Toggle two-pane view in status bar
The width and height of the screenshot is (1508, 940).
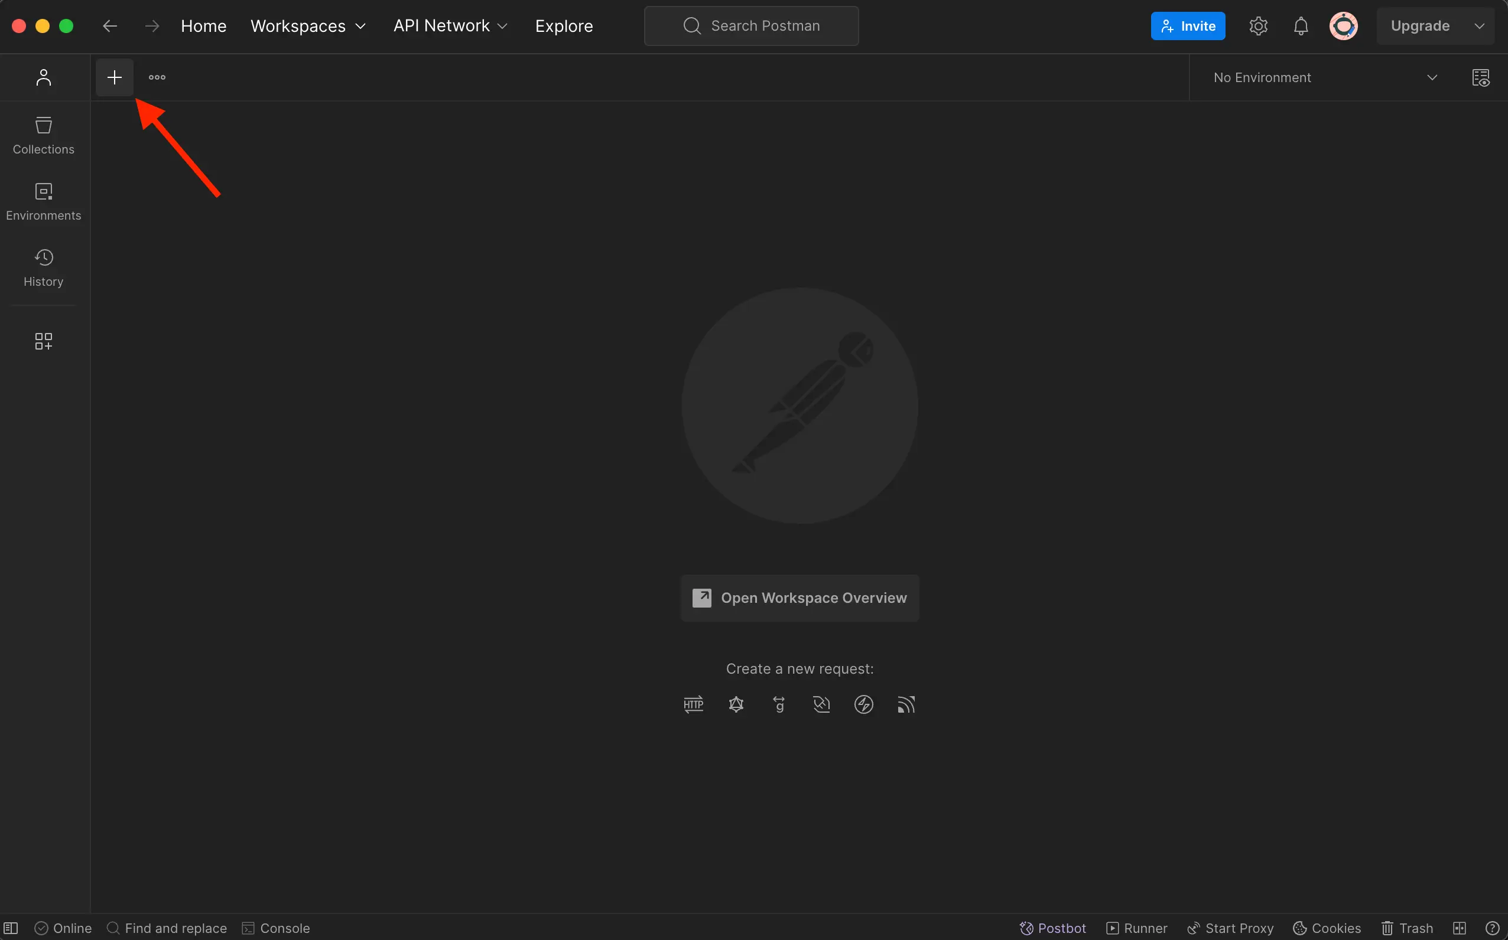pyautogui.click(x=1460, y=928)
